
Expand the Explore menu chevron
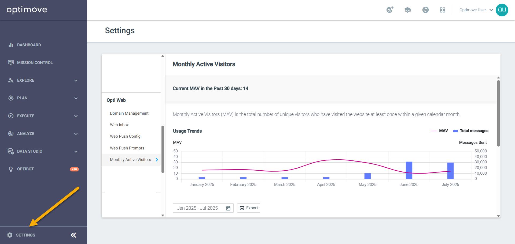pyautogui.click(x=76, y=81)
